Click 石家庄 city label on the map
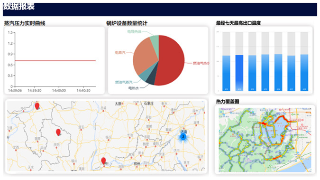The image size is (320, 180). point(149,104)
